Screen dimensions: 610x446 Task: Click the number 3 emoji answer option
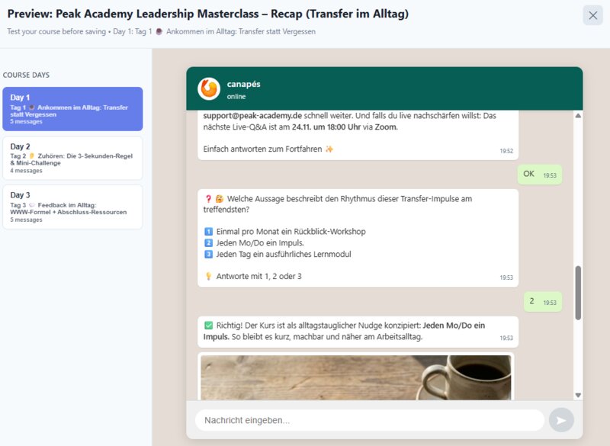[208, 254]
